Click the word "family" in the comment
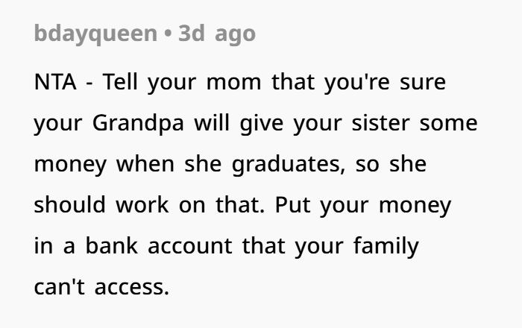Image resolution: width=522 pixels, height=328 pixels. click(x=386, y=247)
